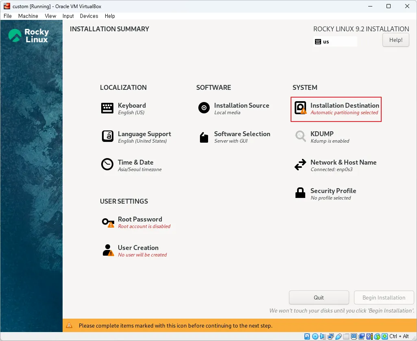Click the hard disk activity status icon
Screen dimensions: 417x341
pos(307,336)
